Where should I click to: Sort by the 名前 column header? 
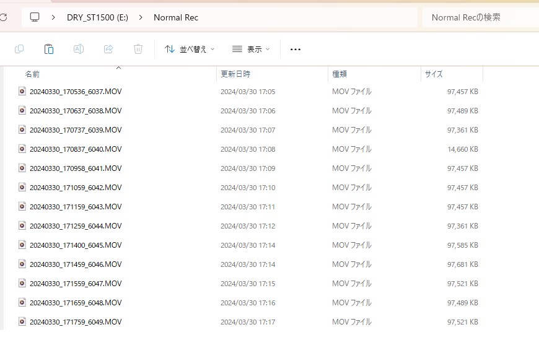point(32,74)
